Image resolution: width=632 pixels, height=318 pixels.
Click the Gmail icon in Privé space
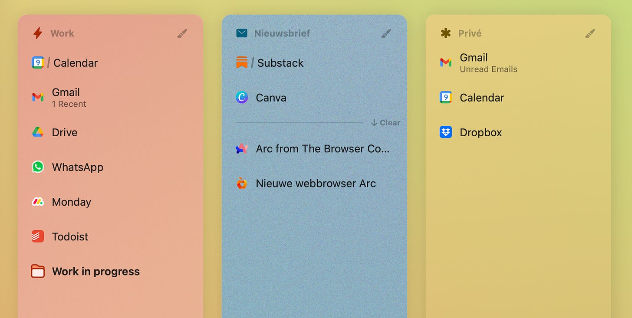point(446,63)
